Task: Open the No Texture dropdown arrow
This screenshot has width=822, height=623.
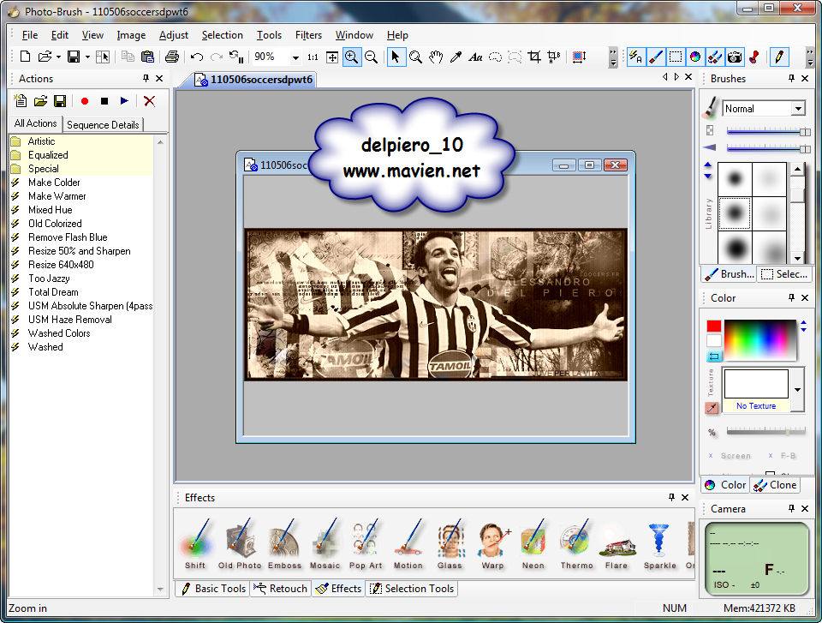Action: pyautogui.click(x=797, y=390)
